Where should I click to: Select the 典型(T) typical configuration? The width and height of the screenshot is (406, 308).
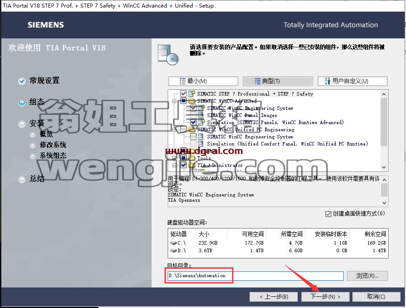278,81
